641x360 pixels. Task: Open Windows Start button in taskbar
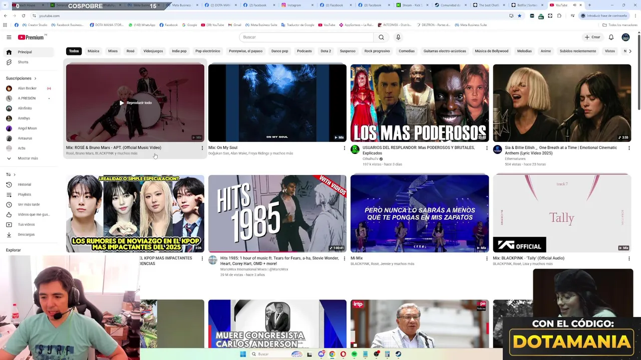click(x=243, y=354)
